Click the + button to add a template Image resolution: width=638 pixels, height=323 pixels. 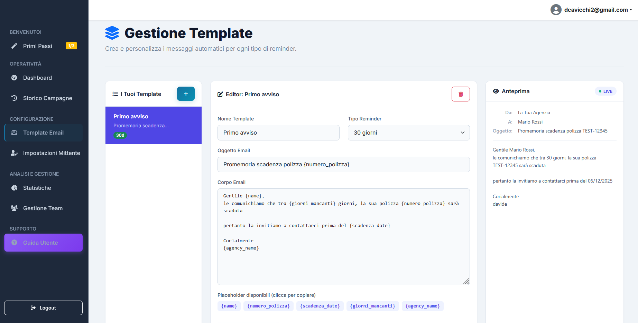186,94
